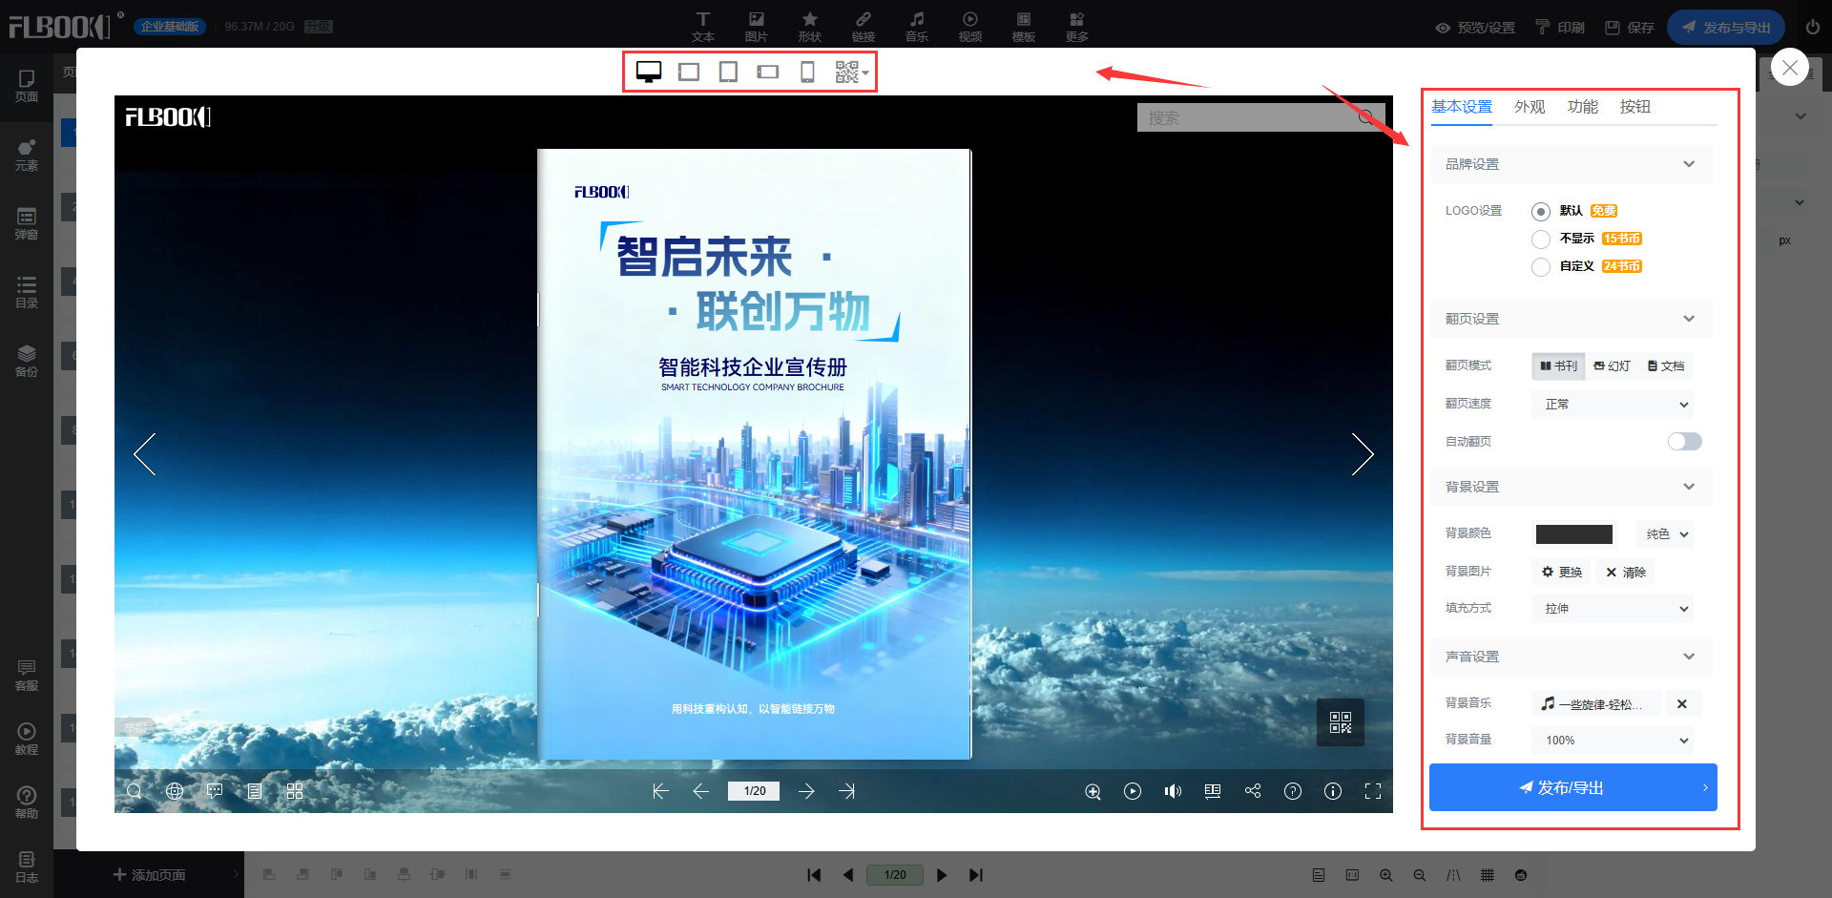Open the 翻页速度 dropdown

tap(1613, 405)
